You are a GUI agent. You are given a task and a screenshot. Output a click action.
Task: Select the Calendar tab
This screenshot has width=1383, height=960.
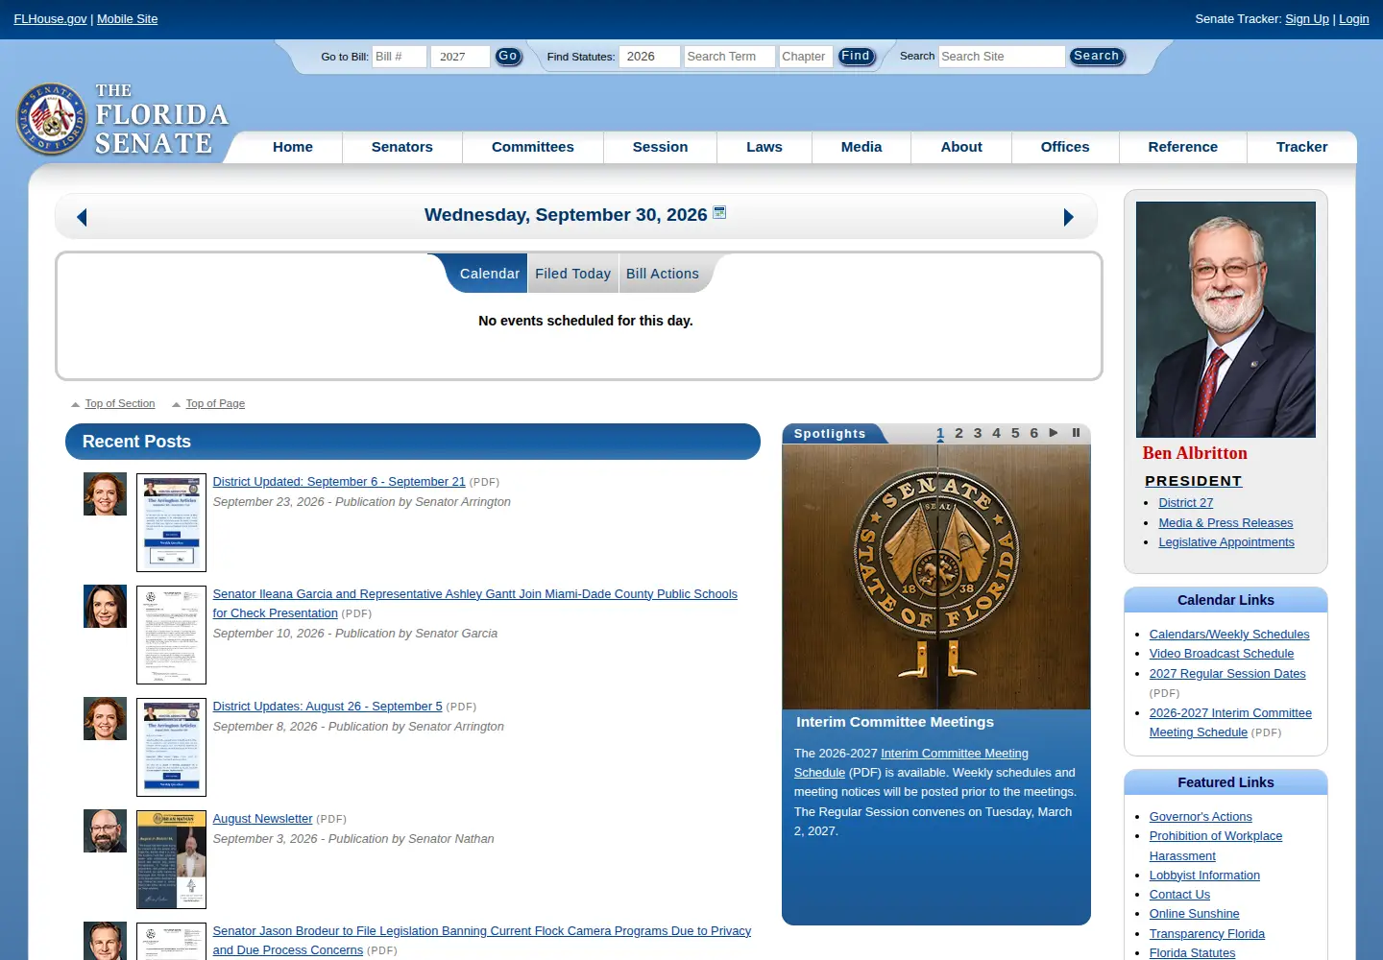click(x=489, y=274)
